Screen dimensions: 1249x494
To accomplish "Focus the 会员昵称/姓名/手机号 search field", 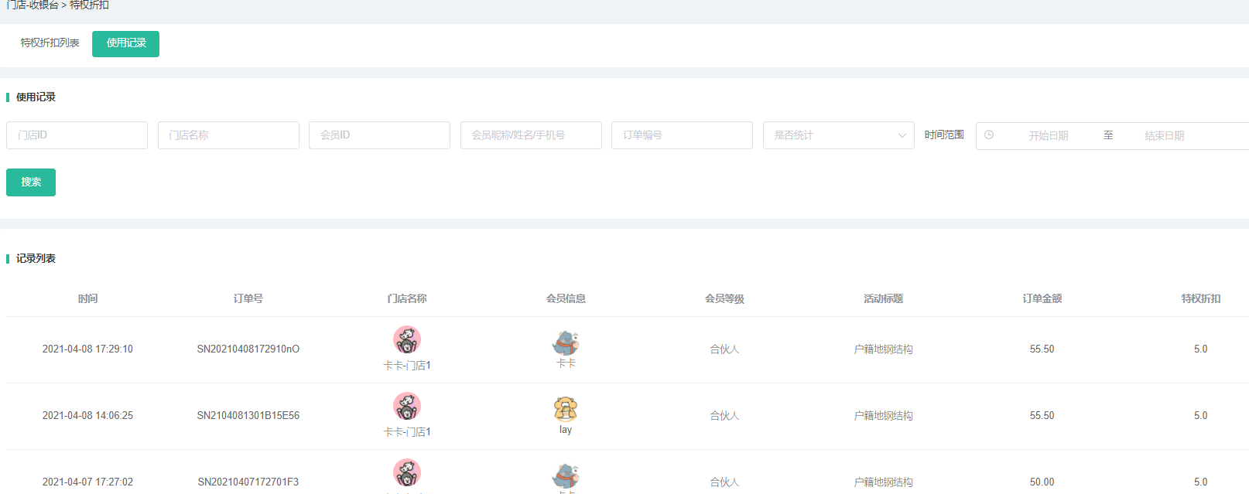I will tap(531, 135).
